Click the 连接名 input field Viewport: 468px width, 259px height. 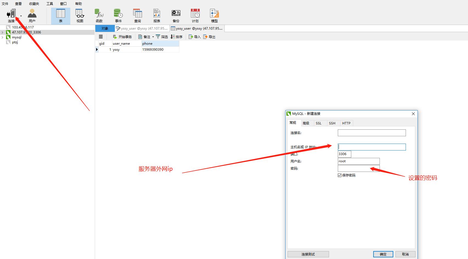click(372, 133)
